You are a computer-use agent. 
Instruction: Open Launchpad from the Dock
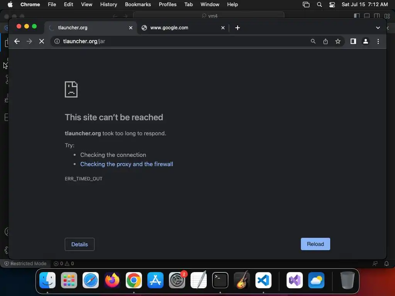tap(69, 280)
